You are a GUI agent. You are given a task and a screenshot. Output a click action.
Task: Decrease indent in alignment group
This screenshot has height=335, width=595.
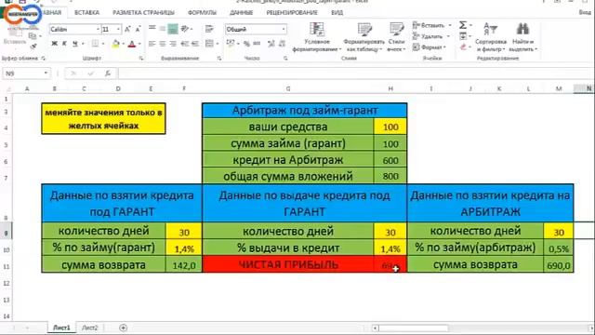[185, 44]
